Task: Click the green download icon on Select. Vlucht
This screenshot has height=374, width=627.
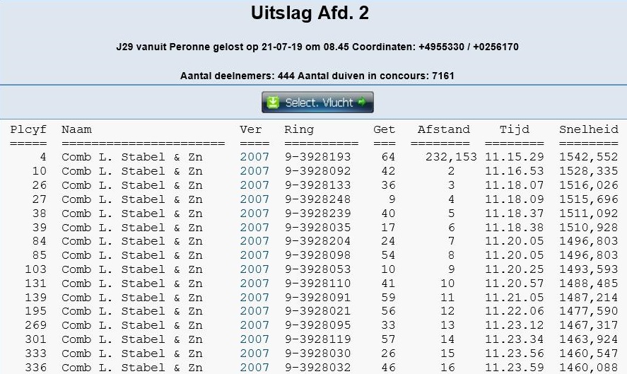Action: (x=273, y=103)
